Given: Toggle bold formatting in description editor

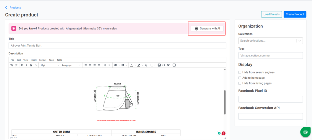Looking at the screenshot, I should tap(22, 65).
